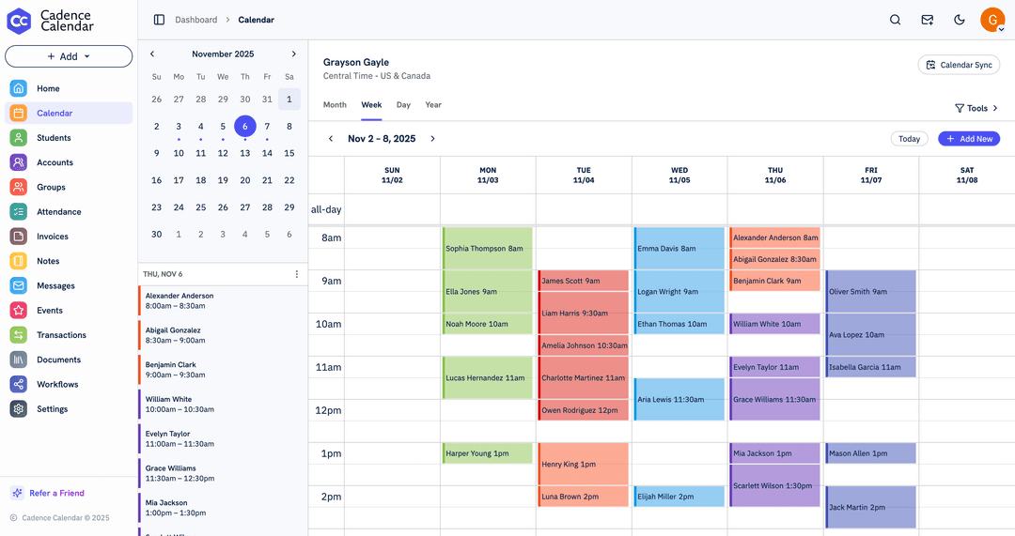Open Alexander Anderson 8am calendar event
Image resolution: width=1015 pixels, height=536 pixels.
[774, 237]
